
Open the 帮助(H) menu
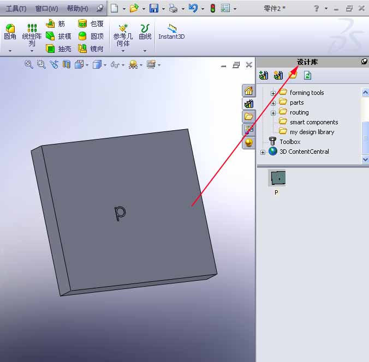pos(78,9)
